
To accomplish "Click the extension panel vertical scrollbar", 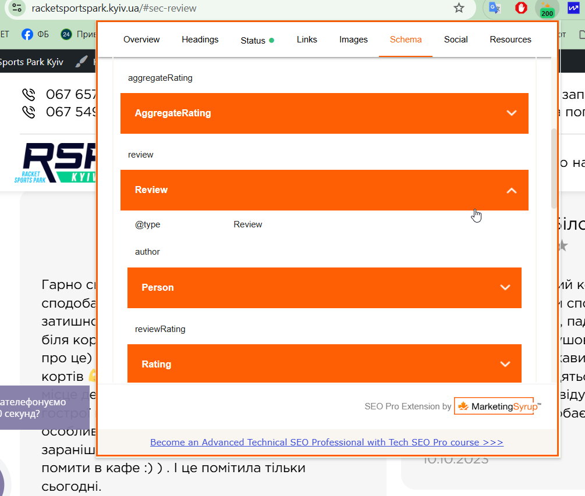I will 554,169.
